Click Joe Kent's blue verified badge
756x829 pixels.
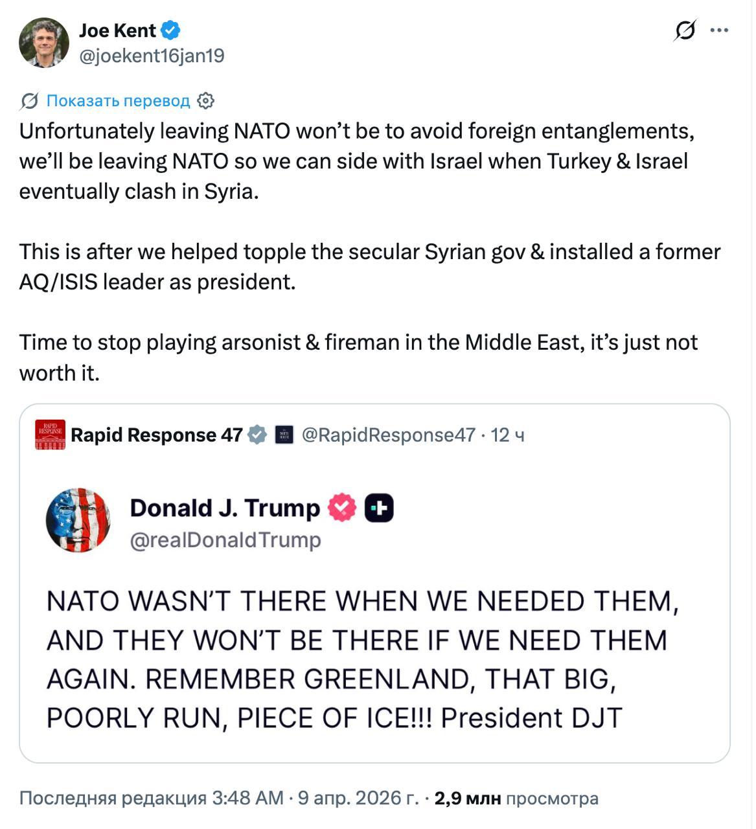(170, 29)
